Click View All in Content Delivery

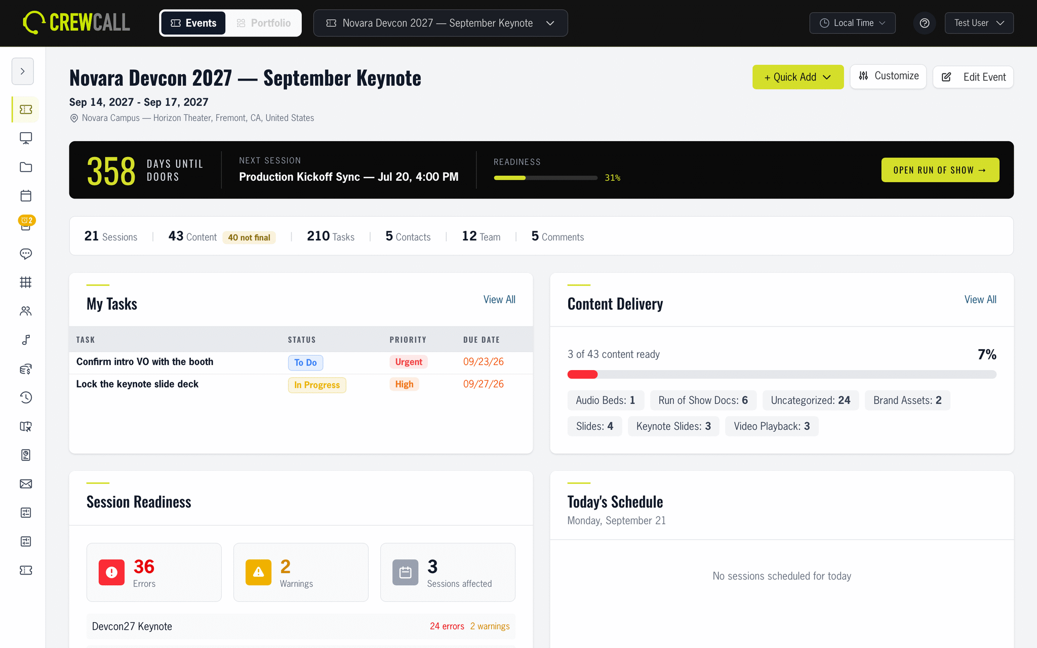tap(980, 300)
